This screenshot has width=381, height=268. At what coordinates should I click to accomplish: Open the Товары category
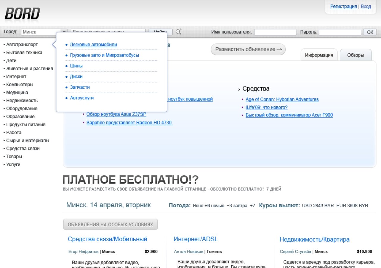(14, 157)
